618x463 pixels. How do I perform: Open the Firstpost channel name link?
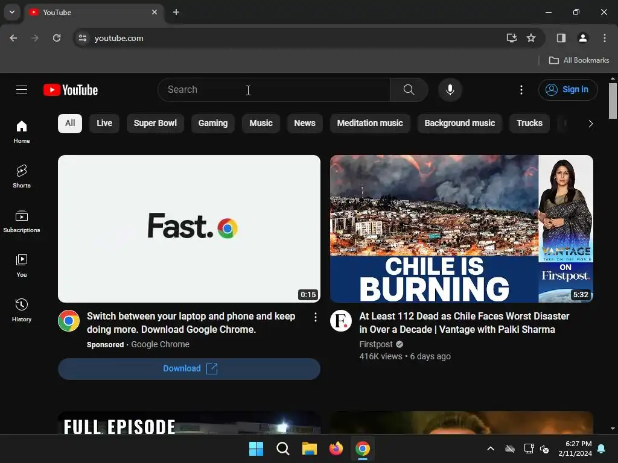(x=376, y=344)
